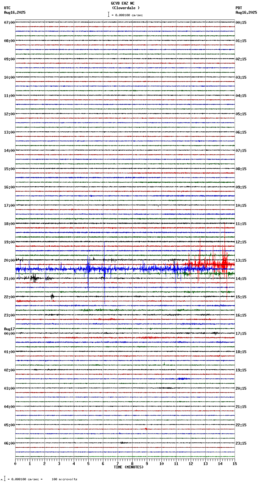Viewport: 259px width, 483px height.
Task: Select the '12:00' UTC time label
Action: (9, 114)
